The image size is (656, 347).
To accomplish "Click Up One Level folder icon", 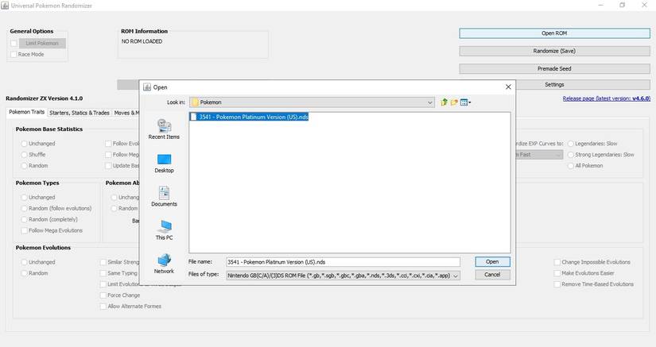I will pyautogui.click(x=444, y=102).
